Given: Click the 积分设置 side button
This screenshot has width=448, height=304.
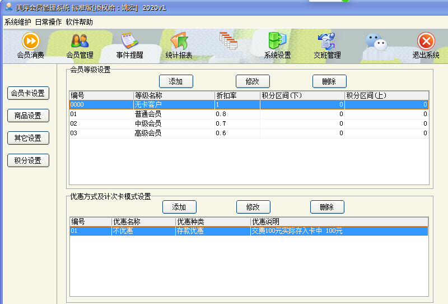Looking at the screenshot, I should click(29, 160).
